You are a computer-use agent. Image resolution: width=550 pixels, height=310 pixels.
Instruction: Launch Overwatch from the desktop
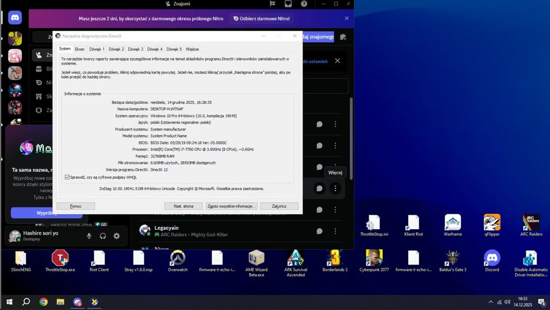click(178, 261)
